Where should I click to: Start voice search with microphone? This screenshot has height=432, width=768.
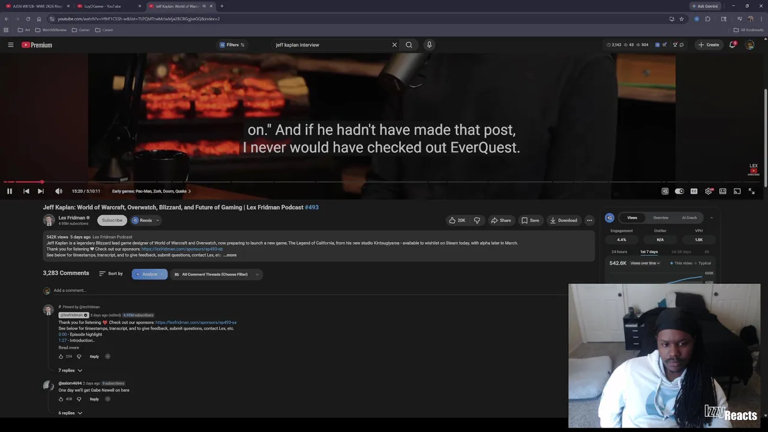429,45
